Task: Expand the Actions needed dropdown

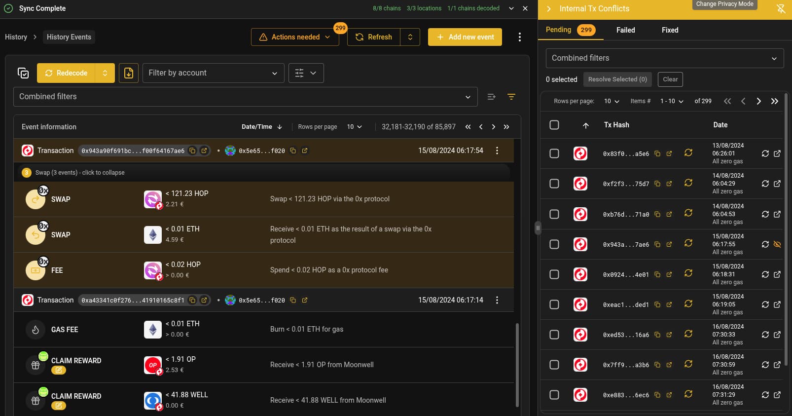Action: (x=295, y=37)
